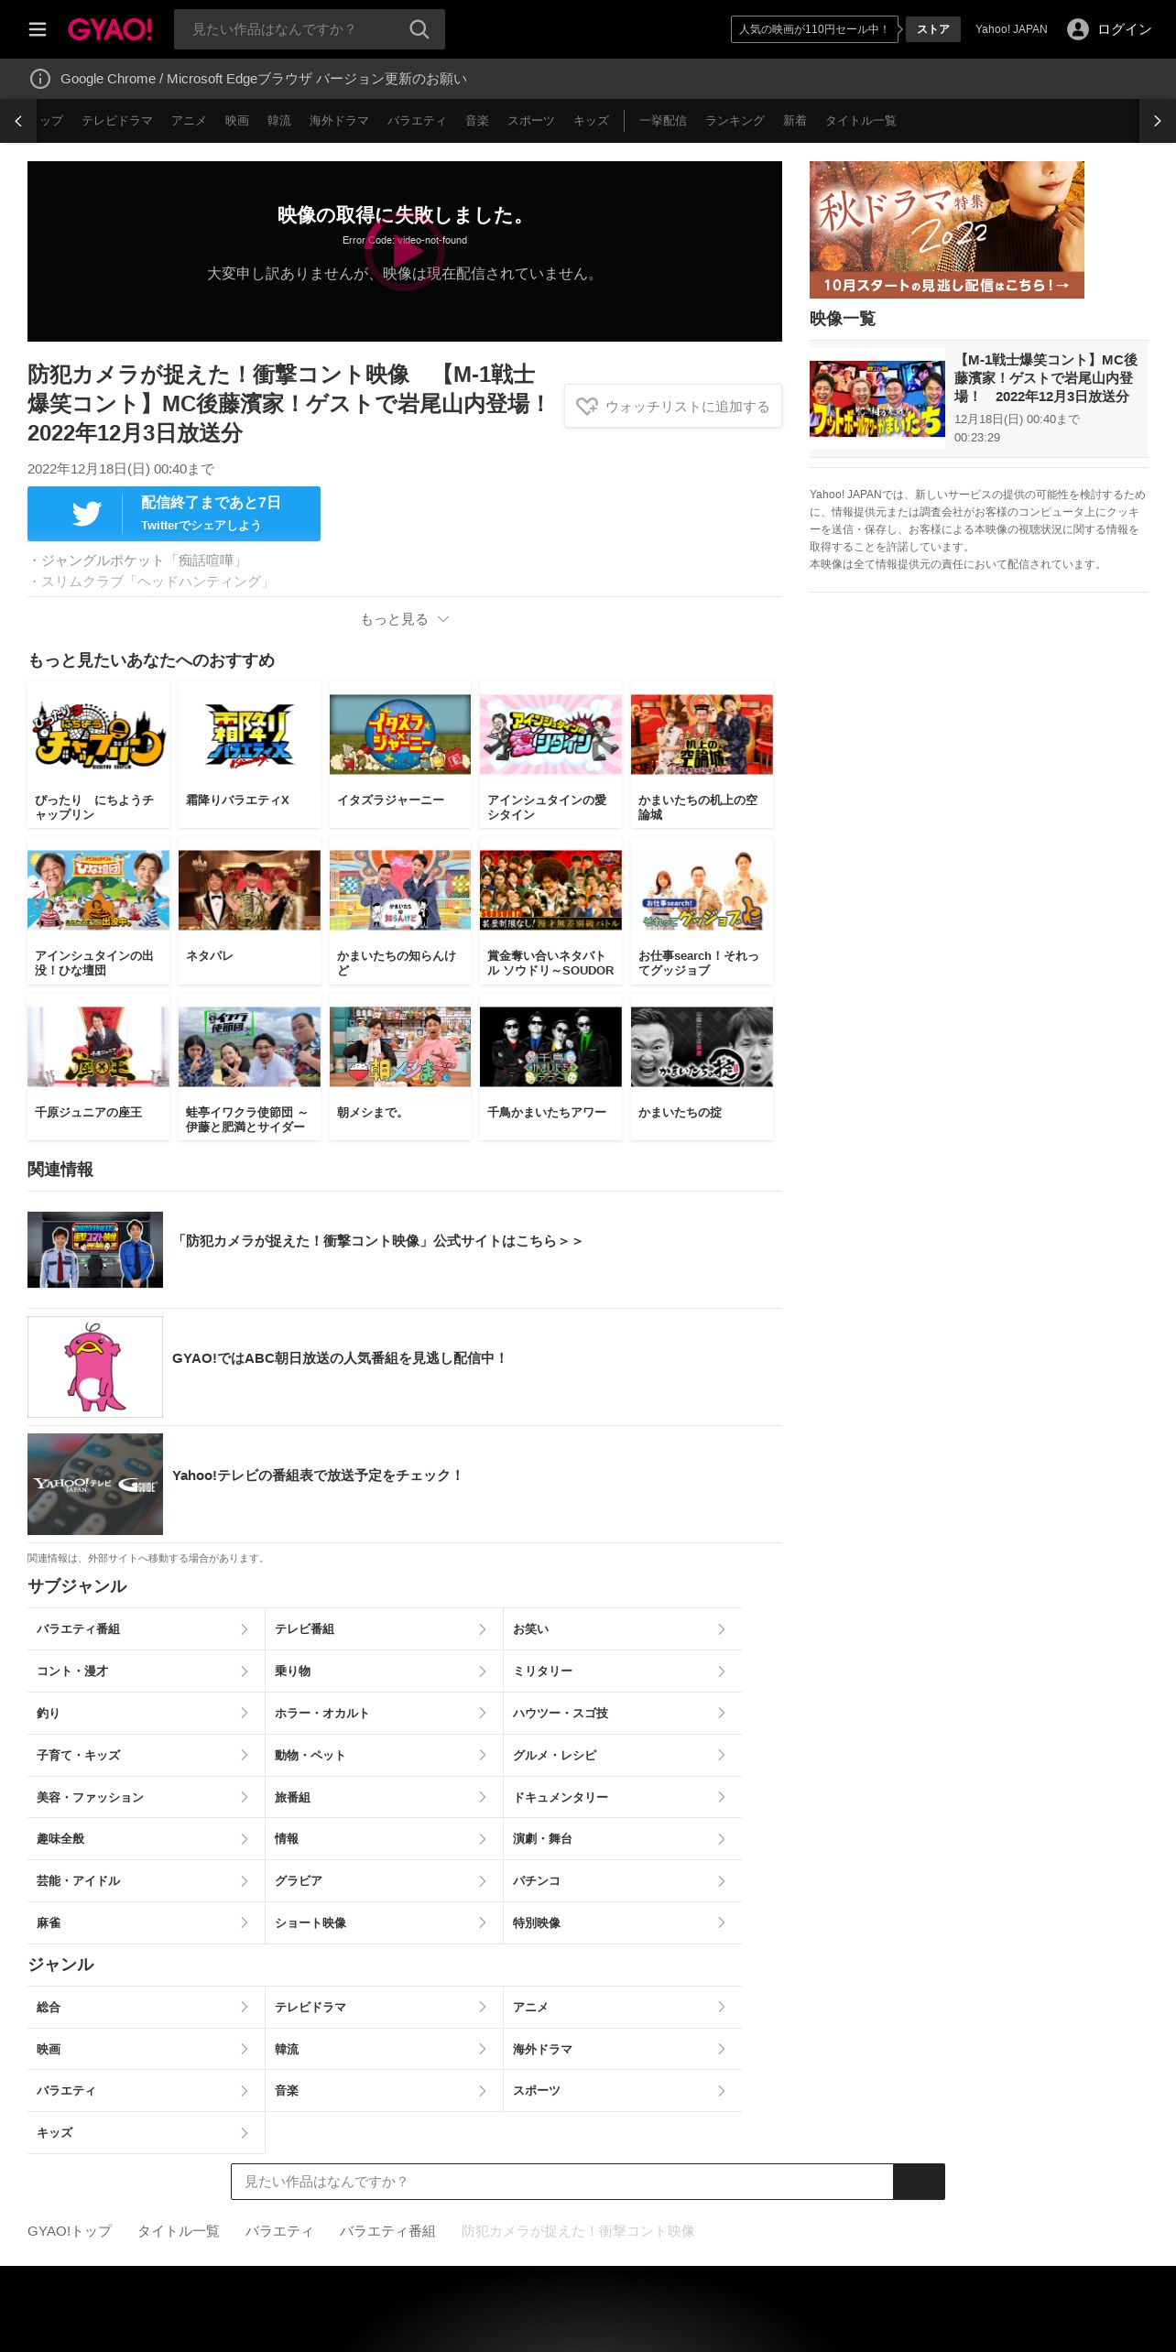Select ランキング in top navigation
Screen dimensions: 1176x2352
(x=735, y=121)
